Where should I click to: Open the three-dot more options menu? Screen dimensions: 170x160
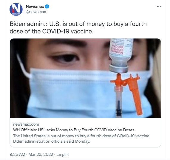click(x=159, y=6)
